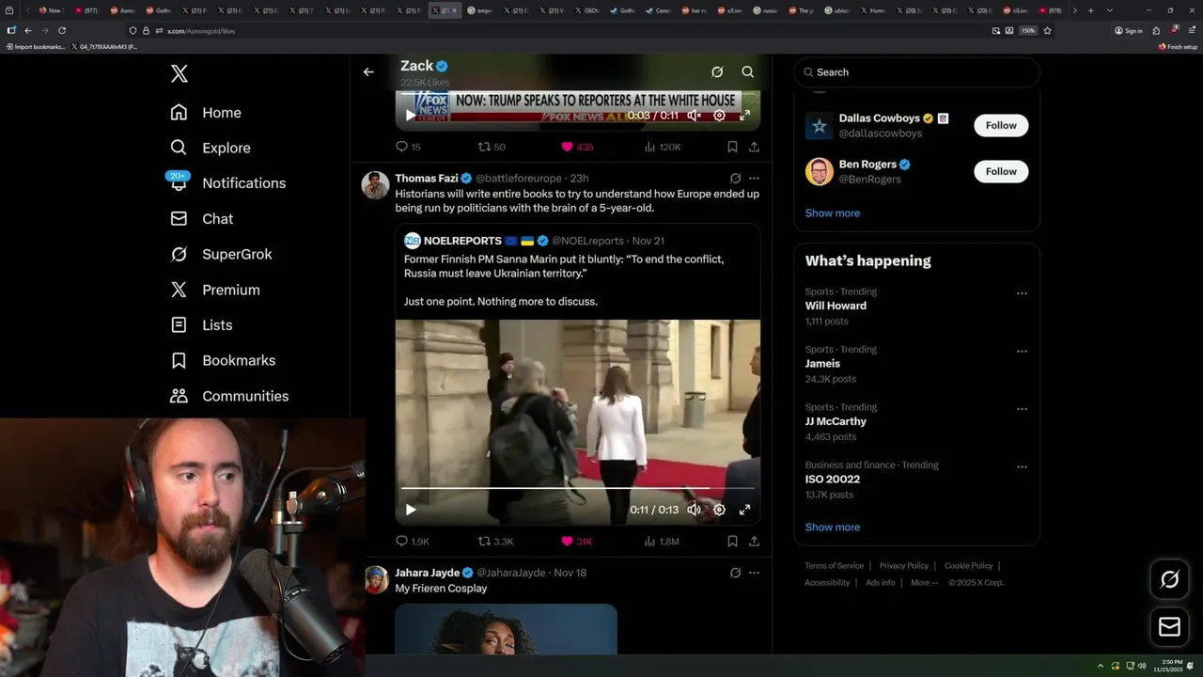The width and height of the screenshot is (1203, 677).
Task: Click the X logo in sidebar
Action: [179, 73]
